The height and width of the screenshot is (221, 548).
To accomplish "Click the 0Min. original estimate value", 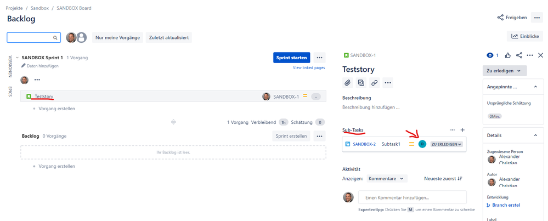I will (495, 116).
